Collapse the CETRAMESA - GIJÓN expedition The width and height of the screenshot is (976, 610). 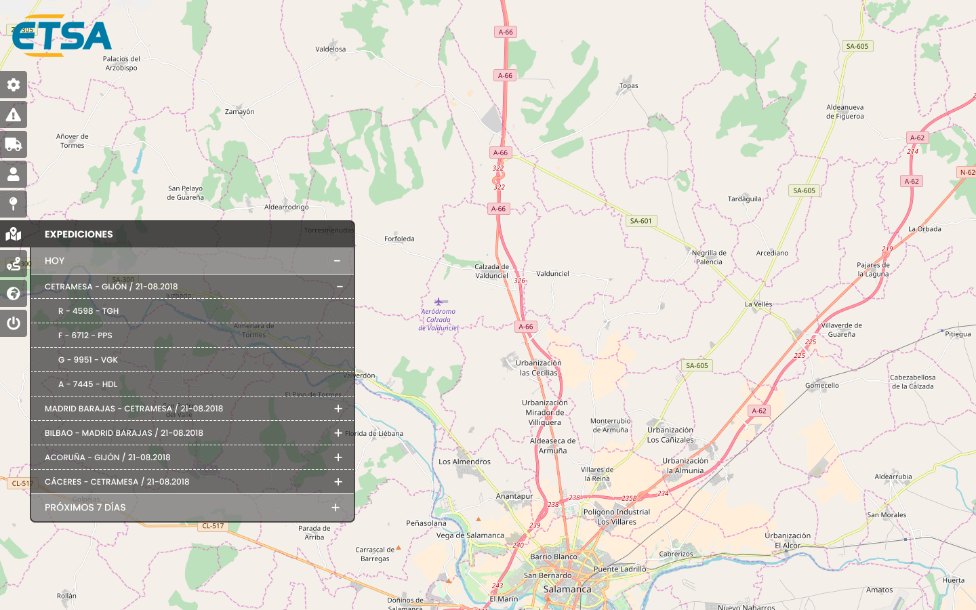click(340, 287)
